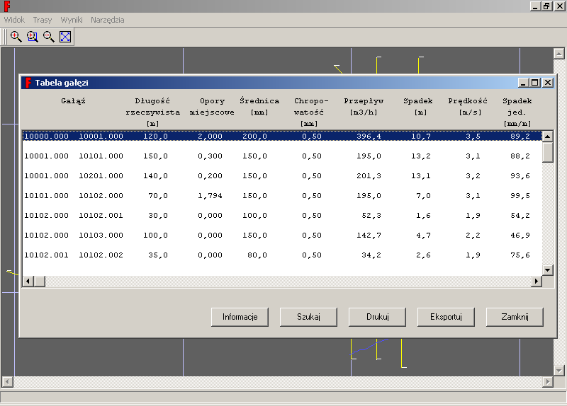Click the red F application icon
This screenshot has width=567, height=406.
tap(6, 6)
